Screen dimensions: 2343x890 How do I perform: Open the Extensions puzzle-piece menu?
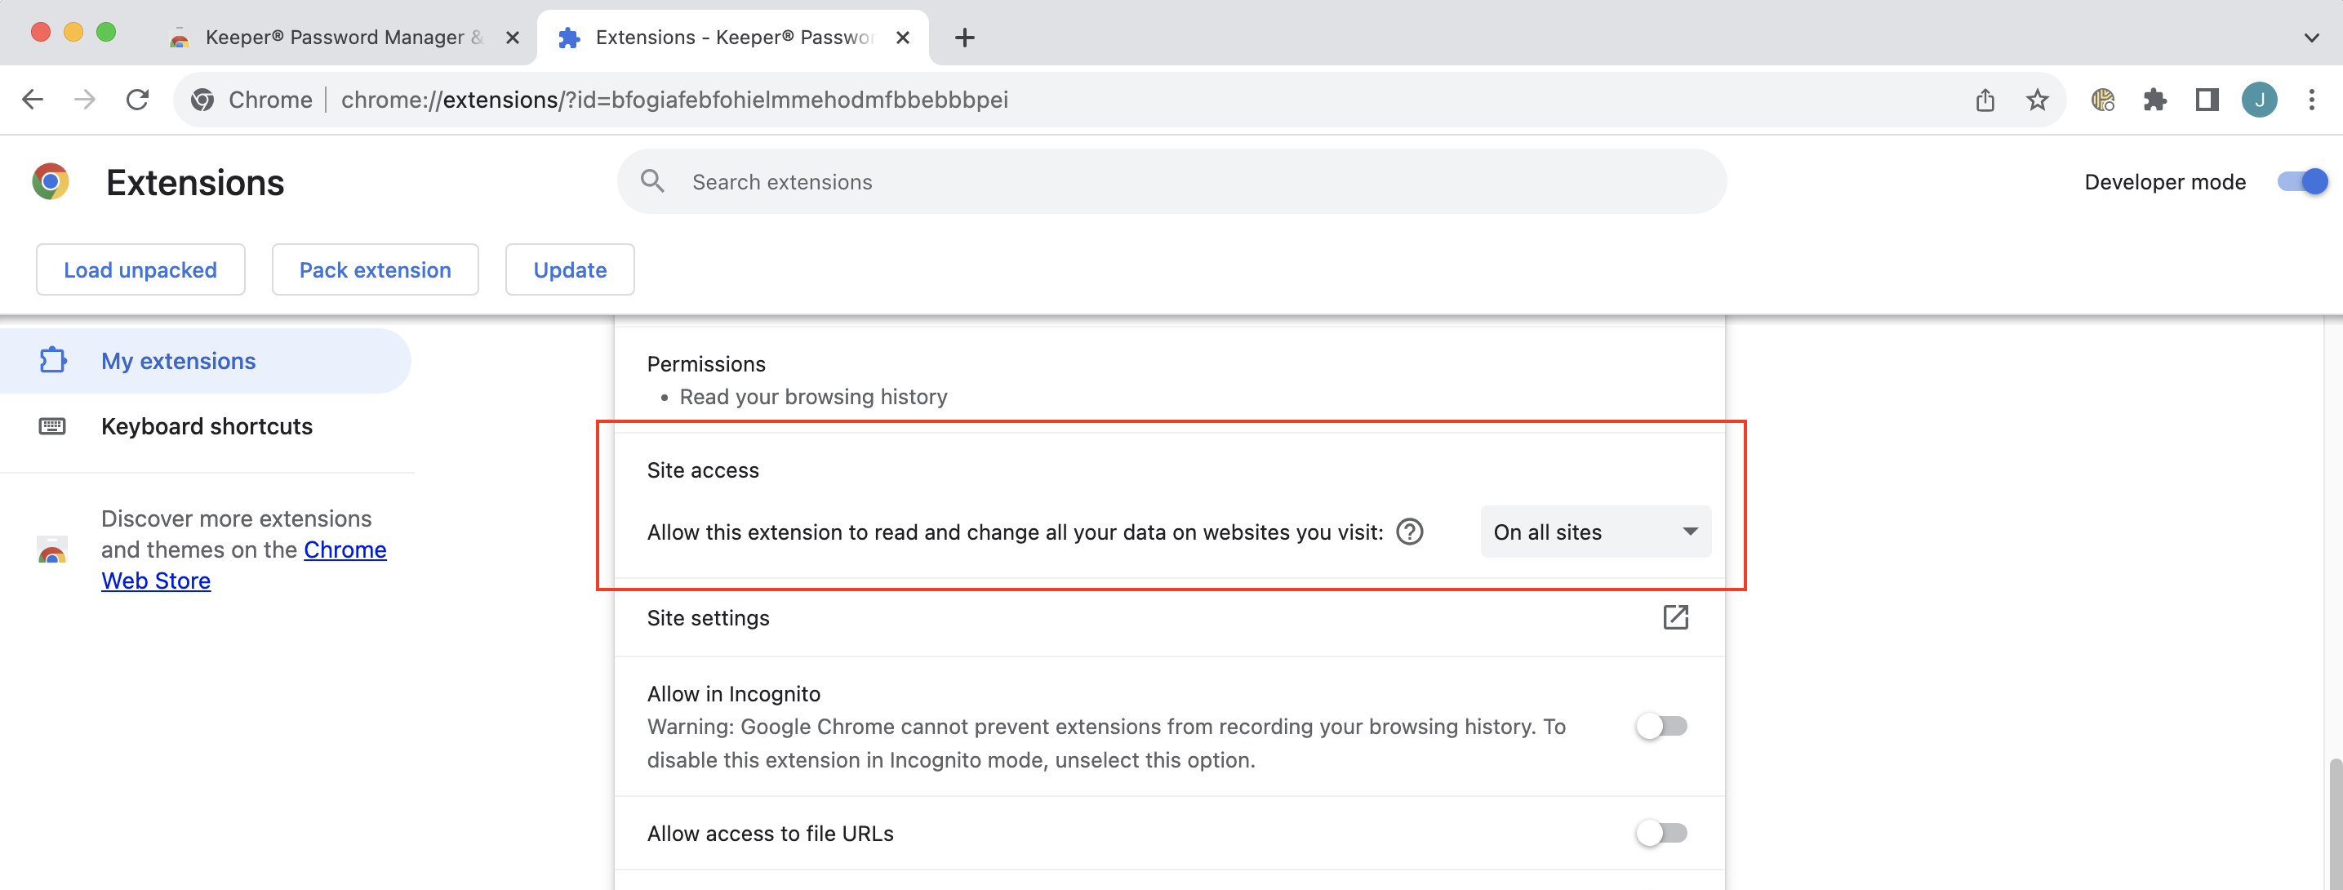pyautogui.click(x=2154, y=99)
